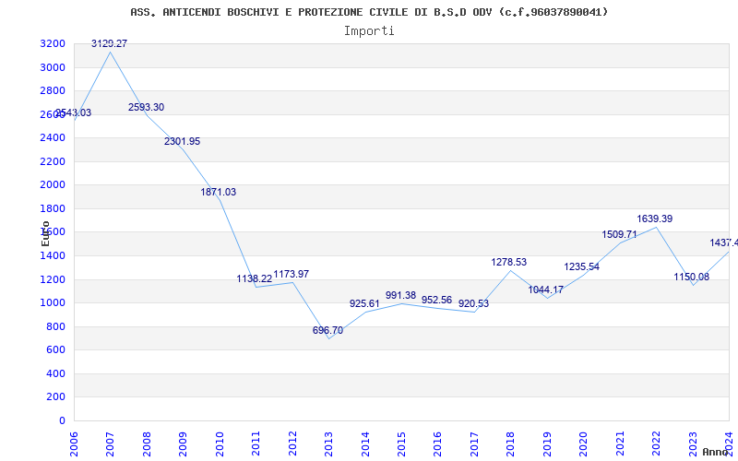Image resolution: width=738 pixels, height=461 pixels.
Task: Select the 1138.22 data label
Action: pyautogui.click(x=255, y=279)
